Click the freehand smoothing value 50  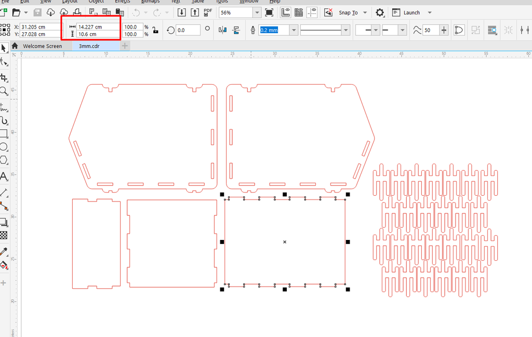tap(430, 30)
